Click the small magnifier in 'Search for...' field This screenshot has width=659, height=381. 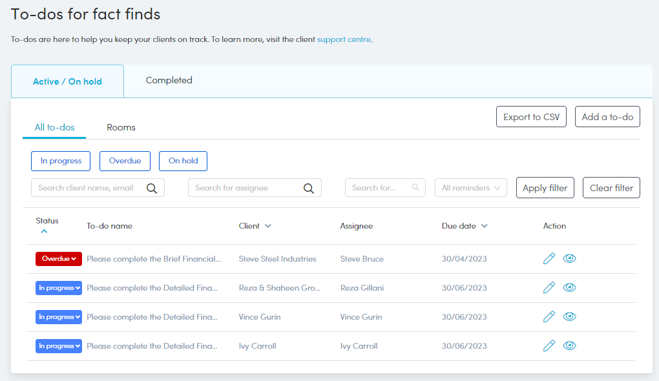coord(415,187)
